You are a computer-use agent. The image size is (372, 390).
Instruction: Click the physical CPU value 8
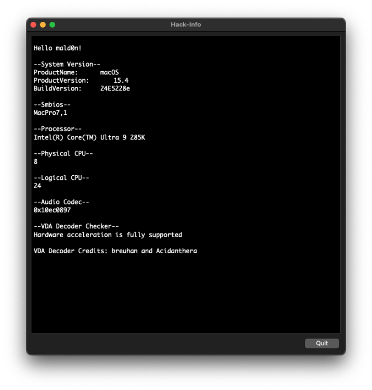tap(35, 162)
